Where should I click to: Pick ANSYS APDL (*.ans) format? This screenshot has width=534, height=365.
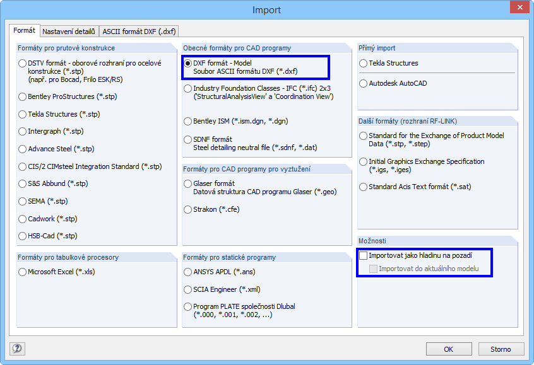(188, 272)
